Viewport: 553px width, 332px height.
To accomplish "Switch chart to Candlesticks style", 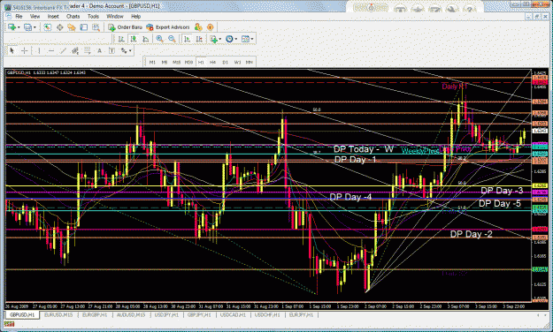I will (x=134, y=39).
